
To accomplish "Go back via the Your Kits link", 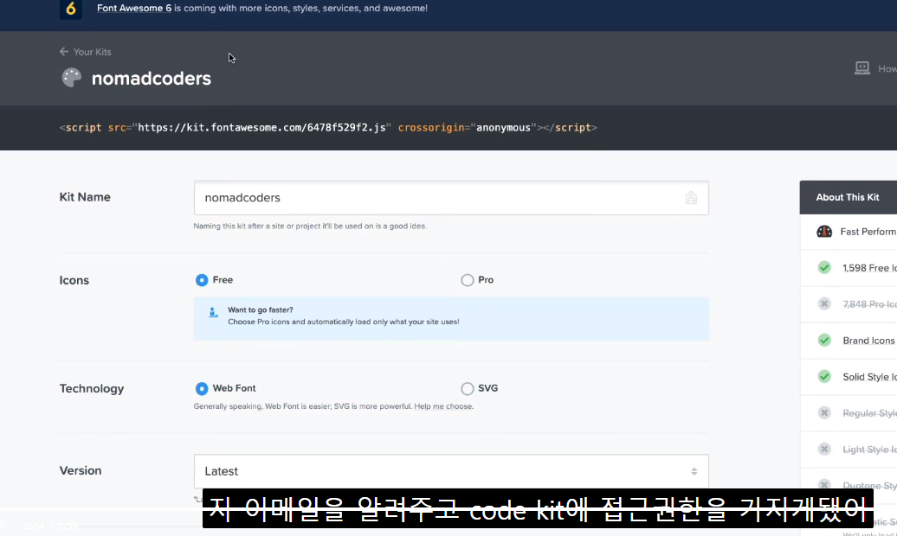I will pyautogui.click(x=92, y=52).
